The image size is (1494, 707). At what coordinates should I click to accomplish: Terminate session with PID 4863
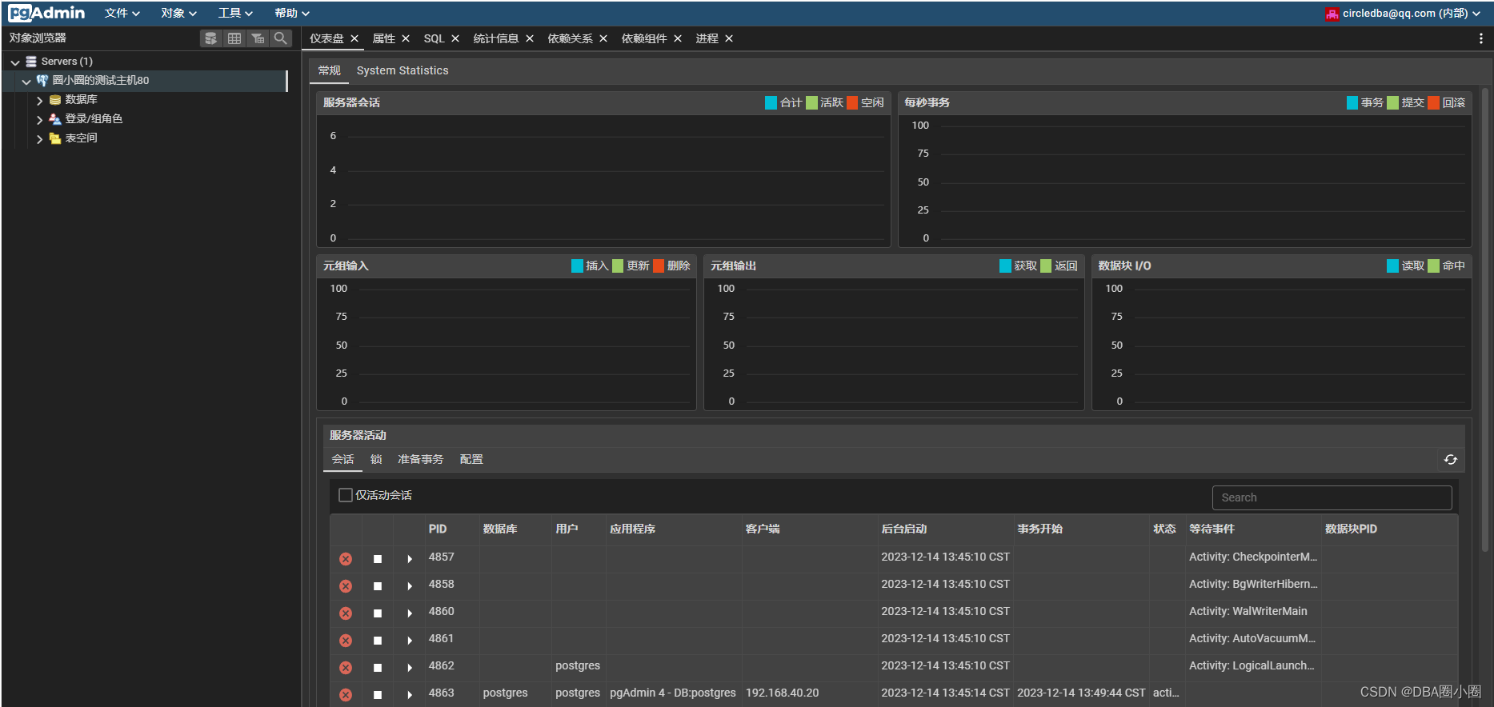(346, 695)
